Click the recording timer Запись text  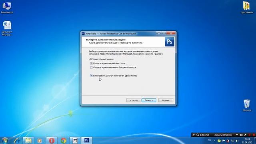(x=223, y=135)
